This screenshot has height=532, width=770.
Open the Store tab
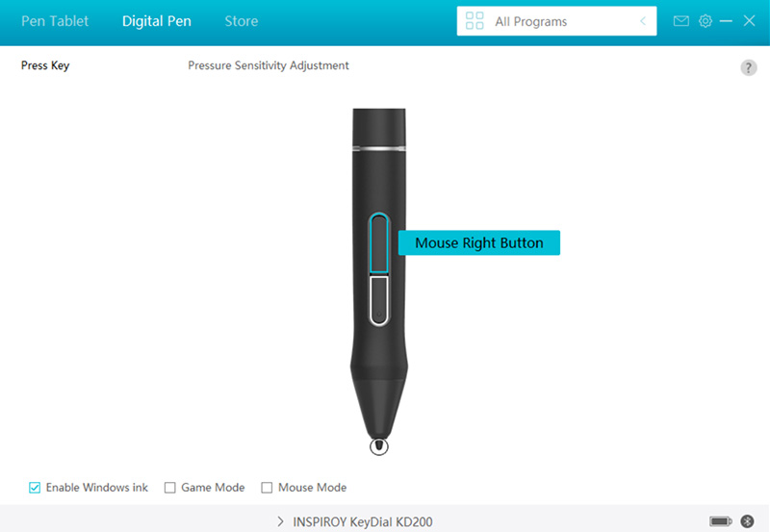tap(242, 21)
